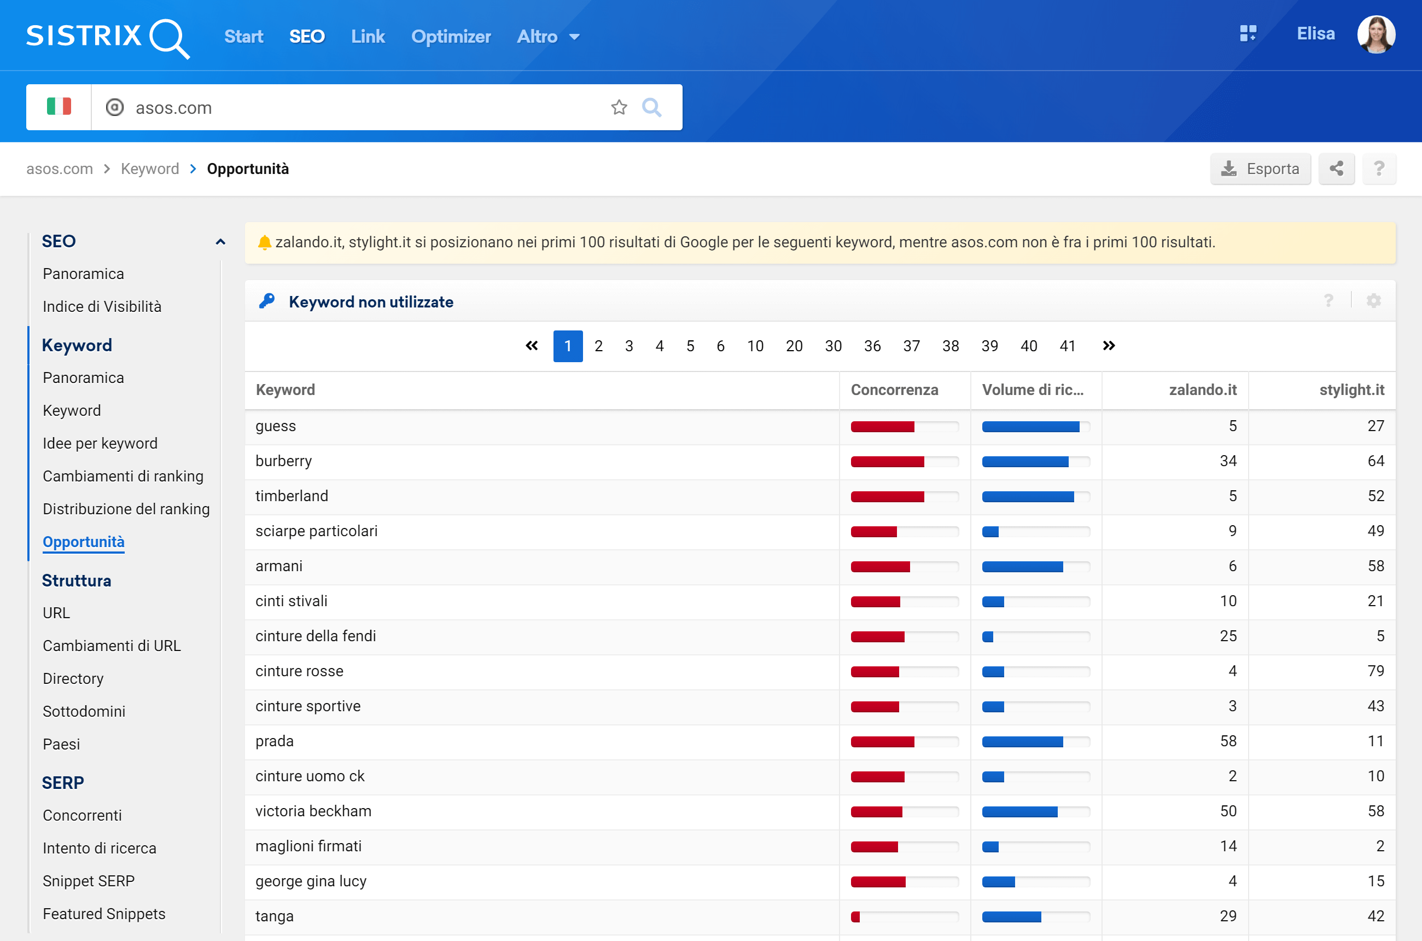Bookmark asos.com with the star icon
1422x941 pixels.
[x=619, y=107]
